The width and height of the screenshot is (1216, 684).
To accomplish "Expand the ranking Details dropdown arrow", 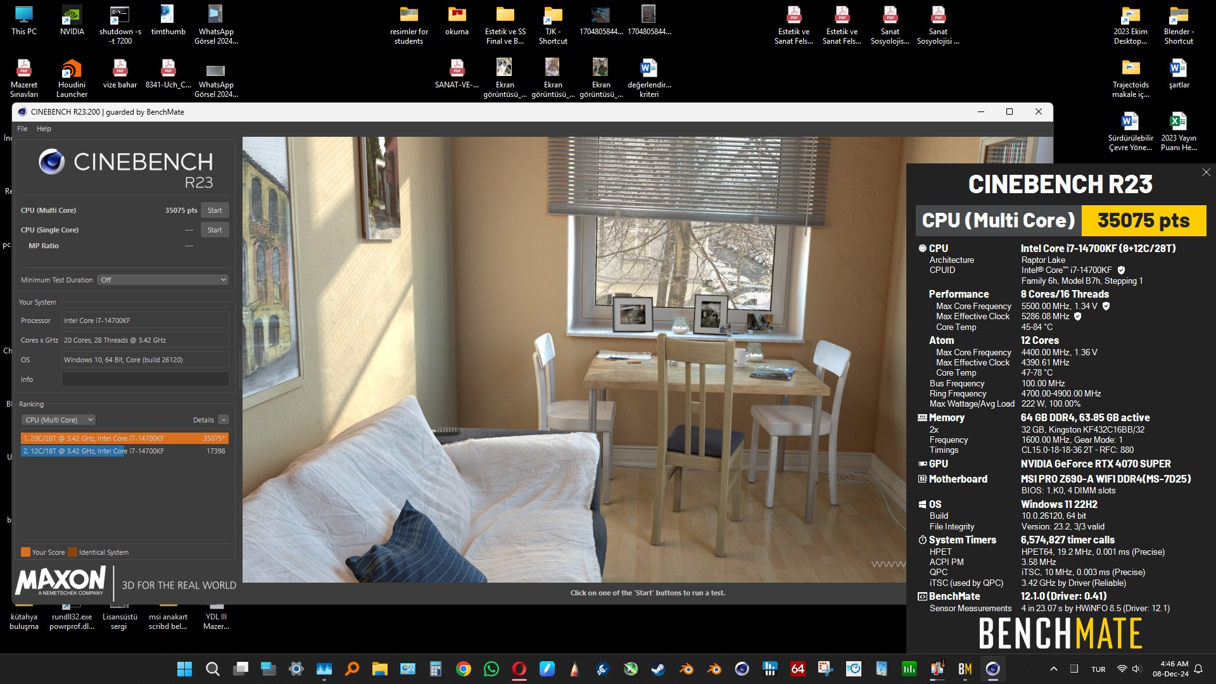I will 224,420.
